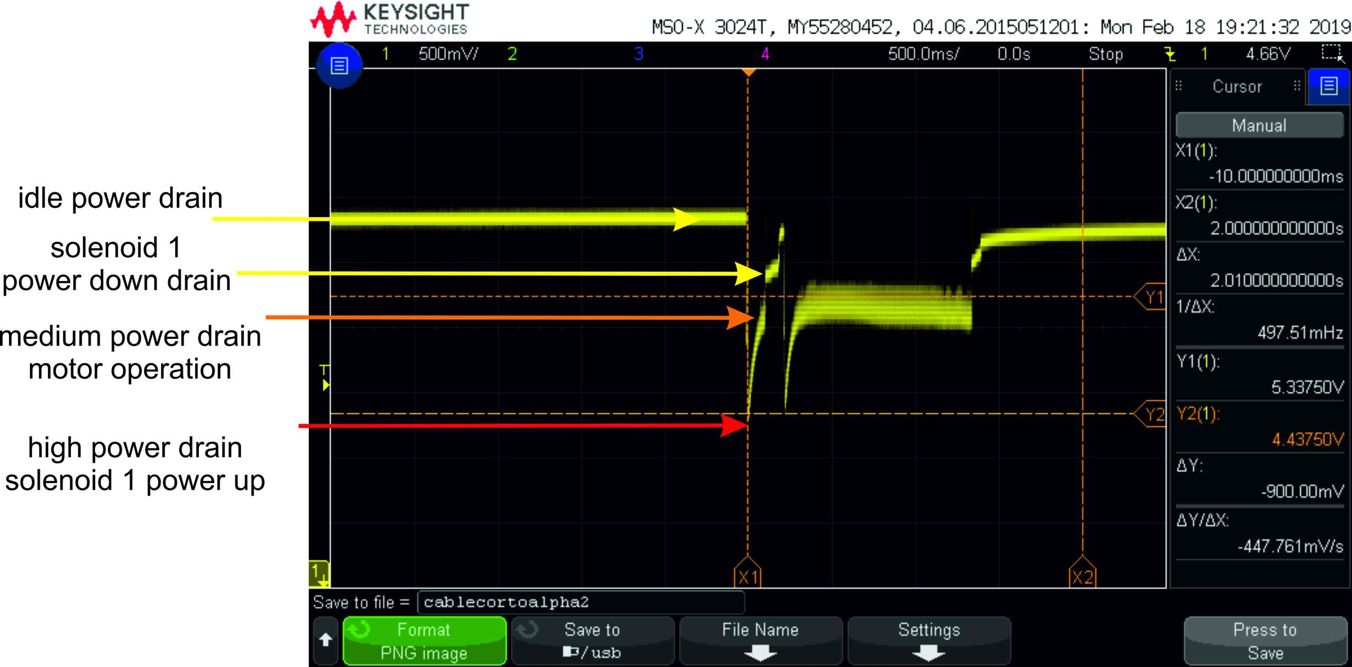Click the ΔY/ΔX -447.761mV/s readout
The height and width of the screenshot is (667, 1352).
1259,534
